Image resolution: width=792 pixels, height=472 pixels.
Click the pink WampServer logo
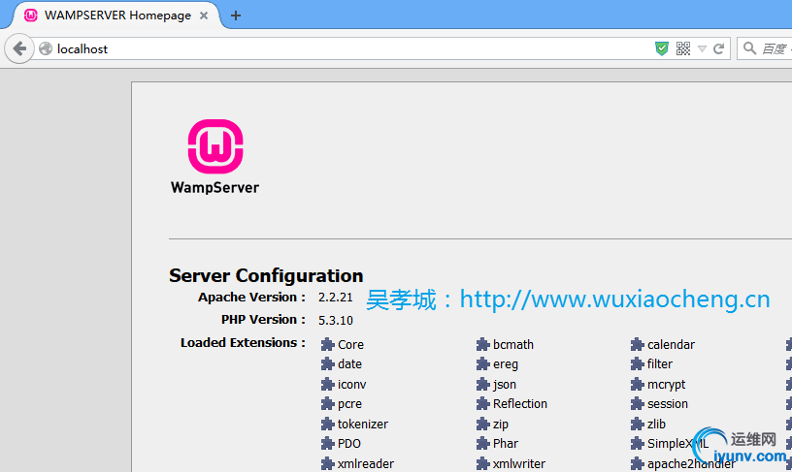[215, 146]
